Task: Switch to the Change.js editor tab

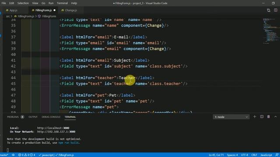Action: coord(71,10)
